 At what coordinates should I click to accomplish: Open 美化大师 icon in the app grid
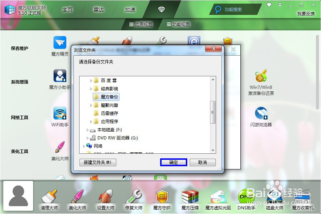pyautogui.click(x=60, y=147)
